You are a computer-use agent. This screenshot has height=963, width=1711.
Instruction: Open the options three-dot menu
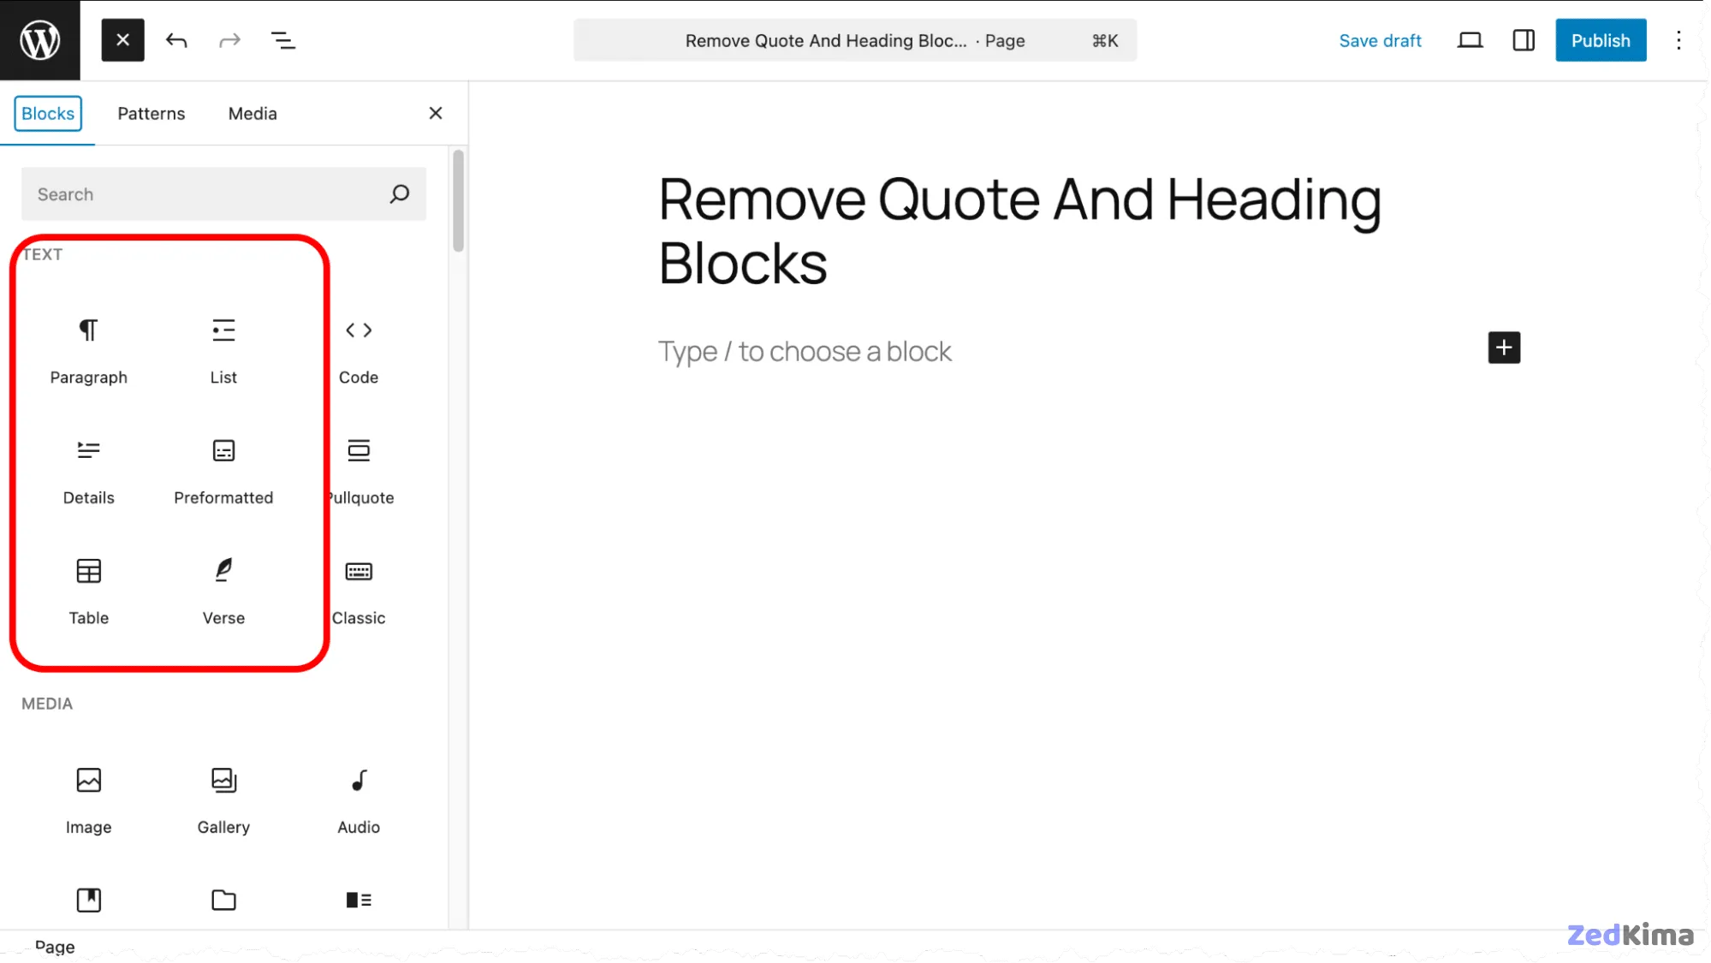(1678, 40)
